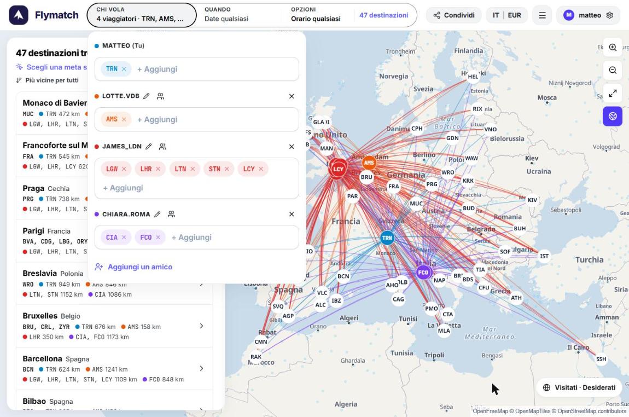Remove AMS airport chip
The image size is (629, 417).
[124, 119]
